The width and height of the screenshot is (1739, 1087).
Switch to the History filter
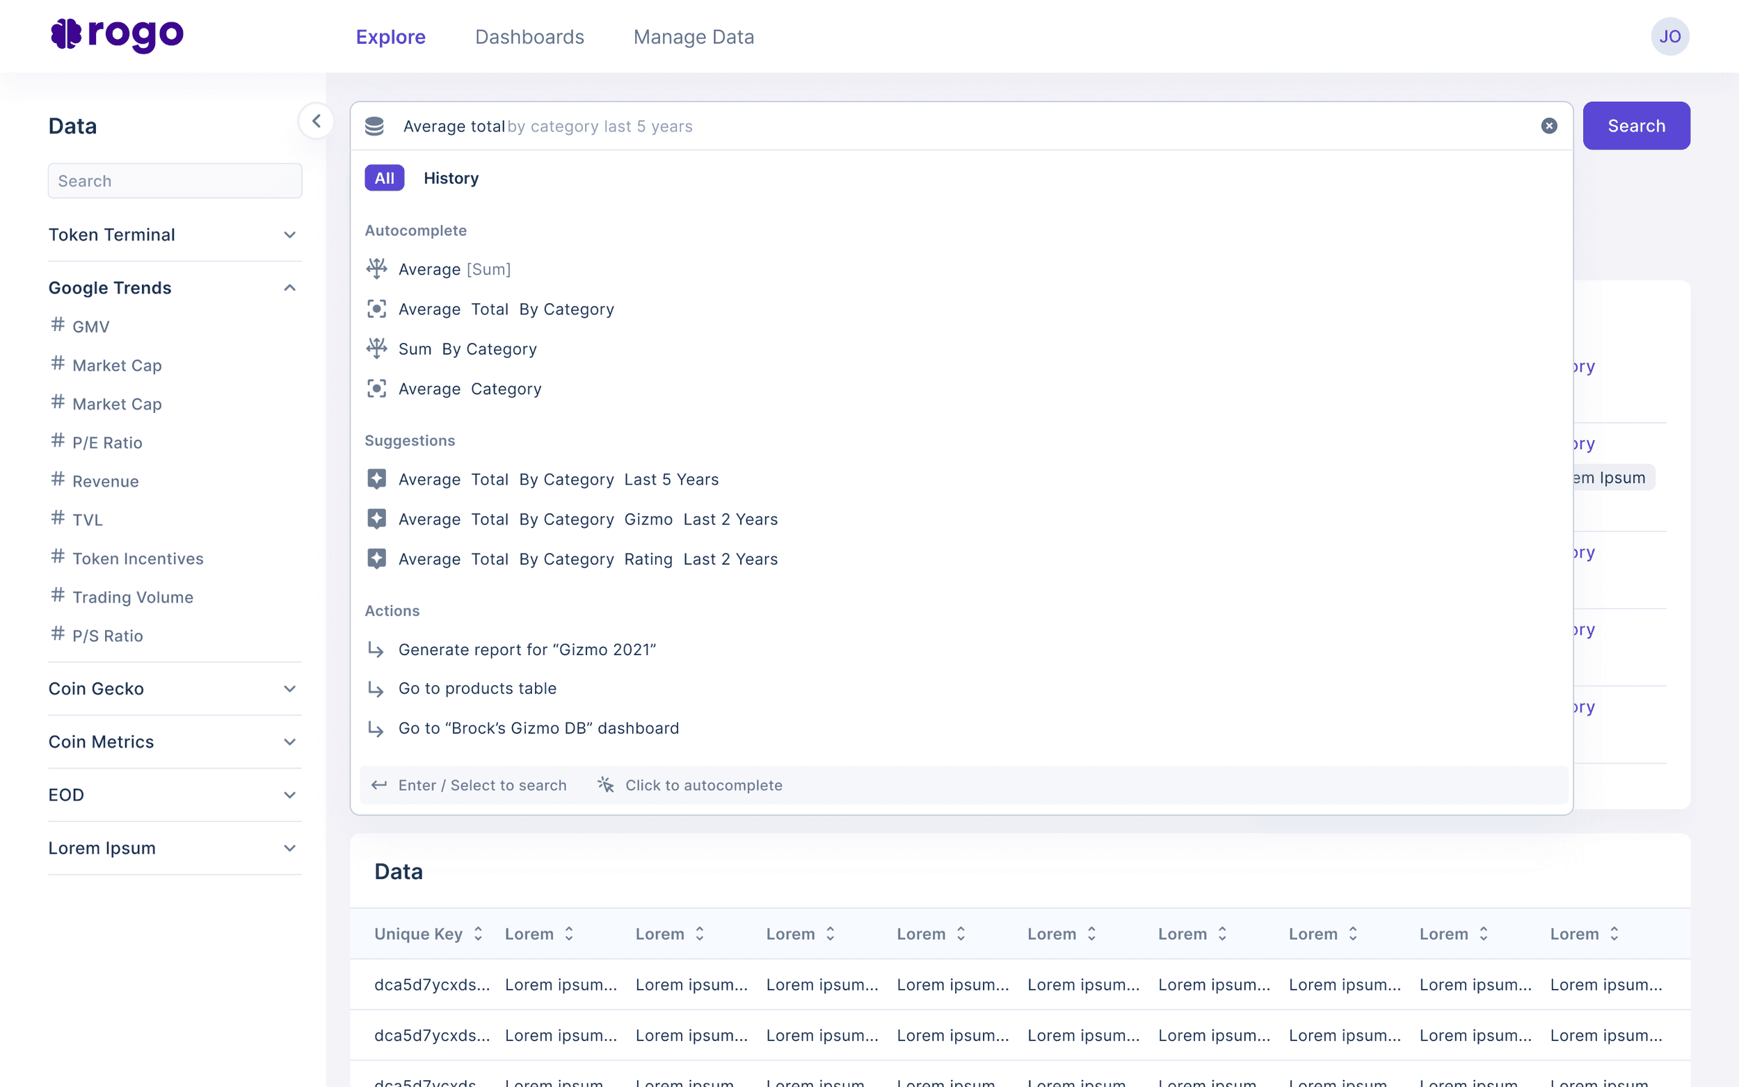(451, 177)
